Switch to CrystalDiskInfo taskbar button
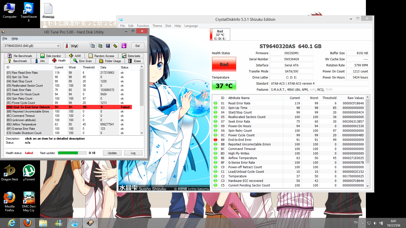Image resolution: width=406 pixels, height=228 pixels. pyautogui.click(x=75, y=223)
